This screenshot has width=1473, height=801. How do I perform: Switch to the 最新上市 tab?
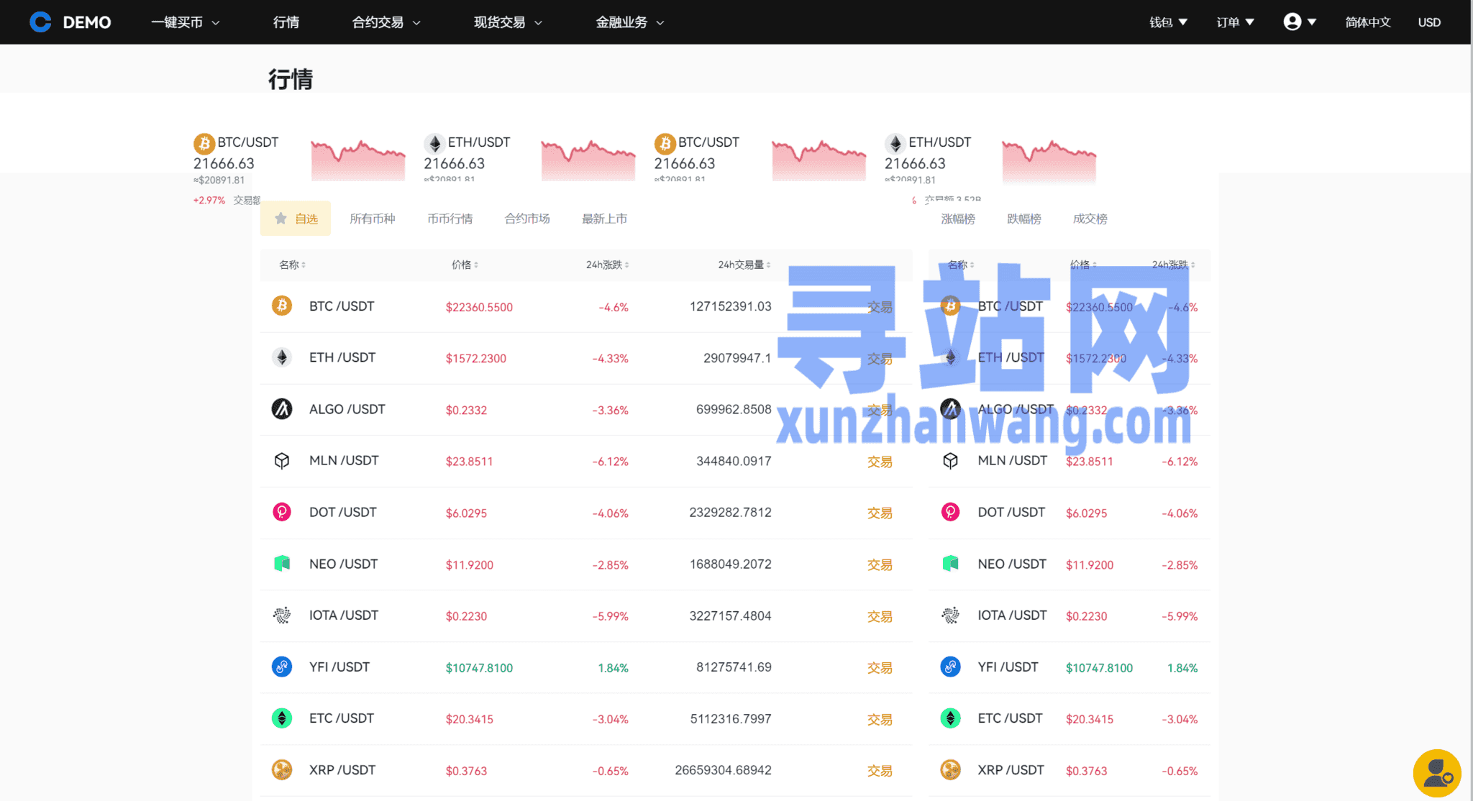605,219
